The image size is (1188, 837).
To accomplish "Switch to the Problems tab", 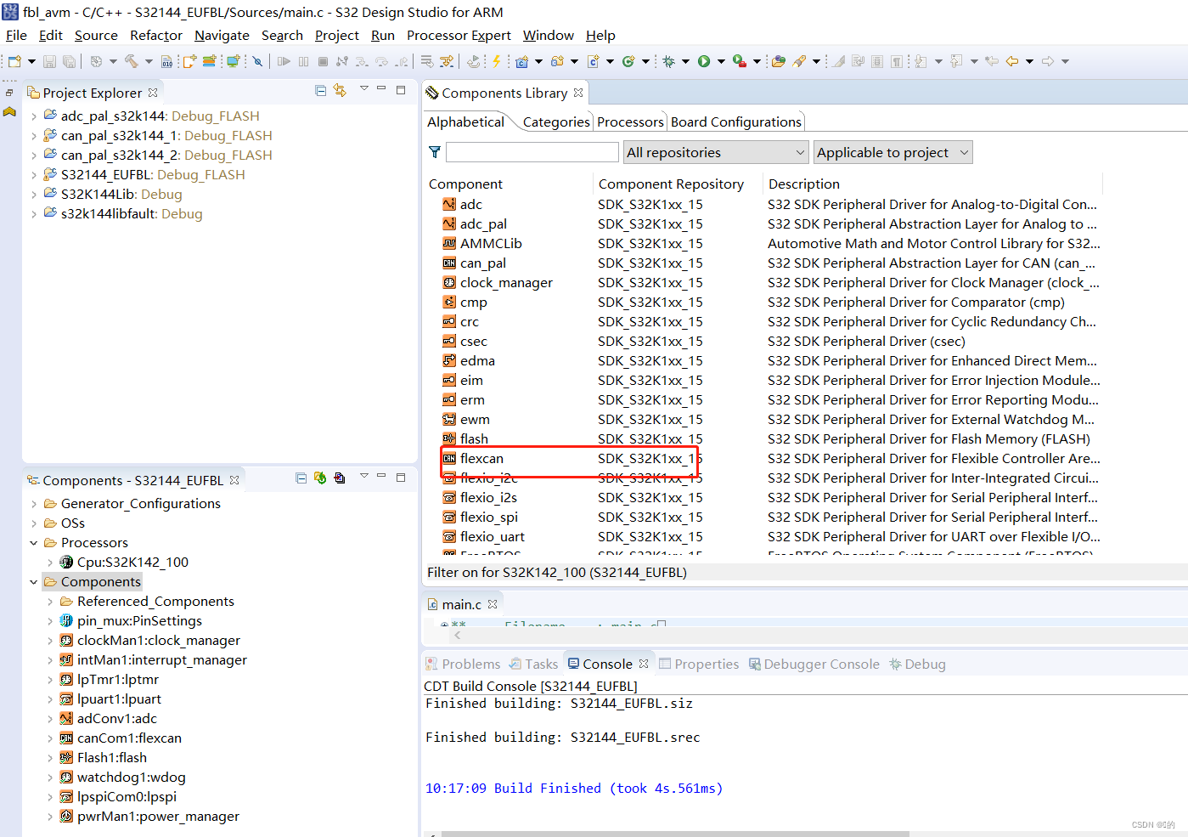I will click(x=463, y=664).
